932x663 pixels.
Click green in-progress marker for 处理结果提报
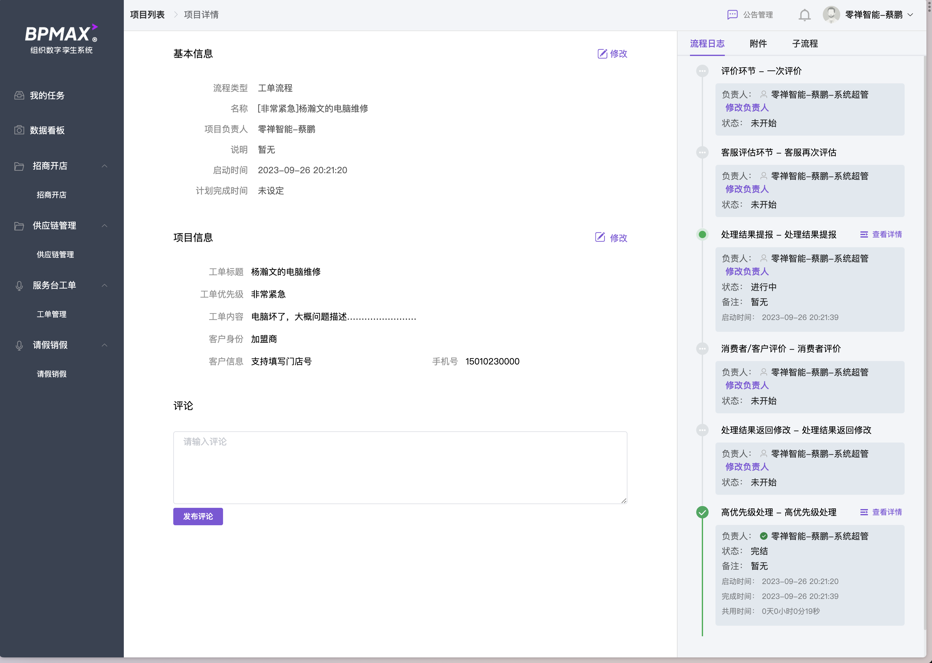[702, 235]
